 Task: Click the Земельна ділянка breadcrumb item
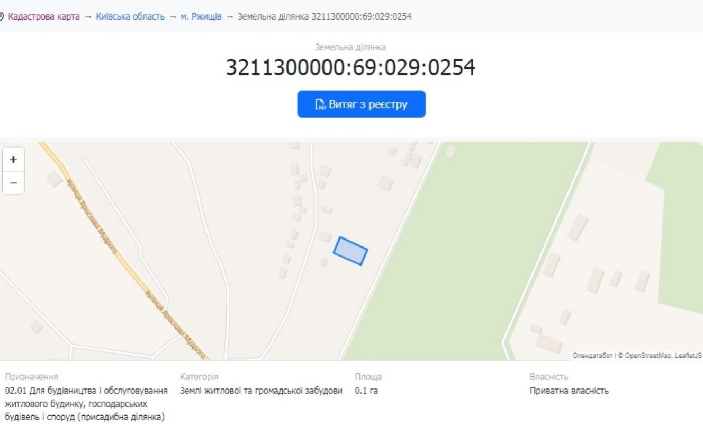324,16
